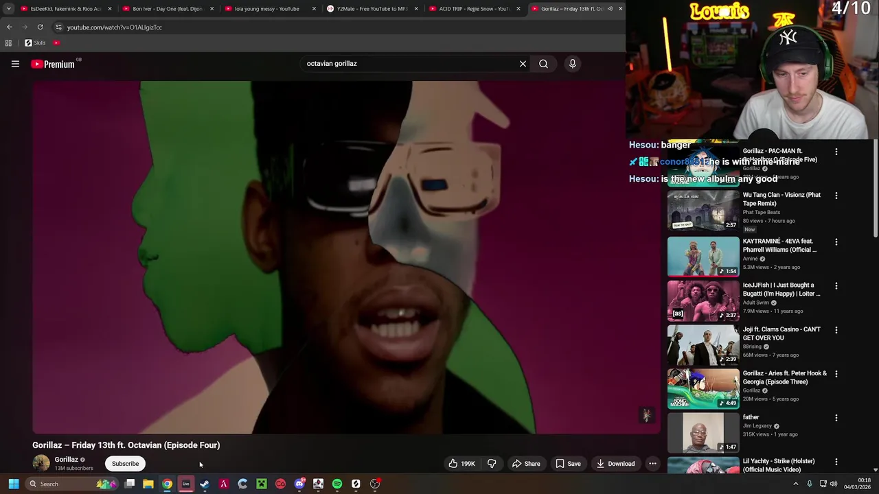Open the Windows Start menu

click(x=13, y=484)
